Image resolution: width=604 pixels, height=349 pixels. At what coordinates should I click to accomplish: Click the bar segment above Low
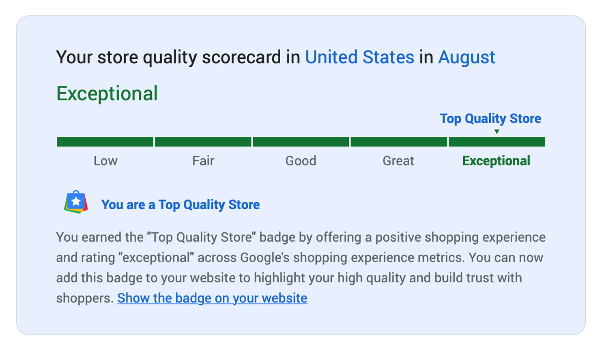point(105,142)
